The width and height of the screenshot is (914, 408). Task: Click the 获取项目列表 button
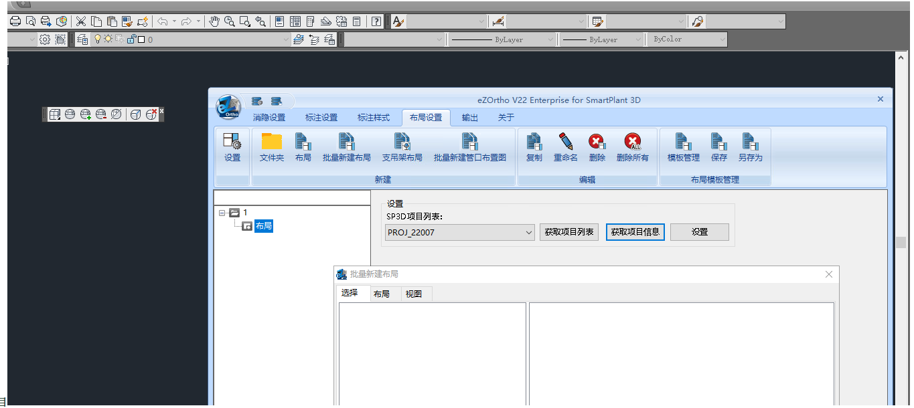coord(569,232)
